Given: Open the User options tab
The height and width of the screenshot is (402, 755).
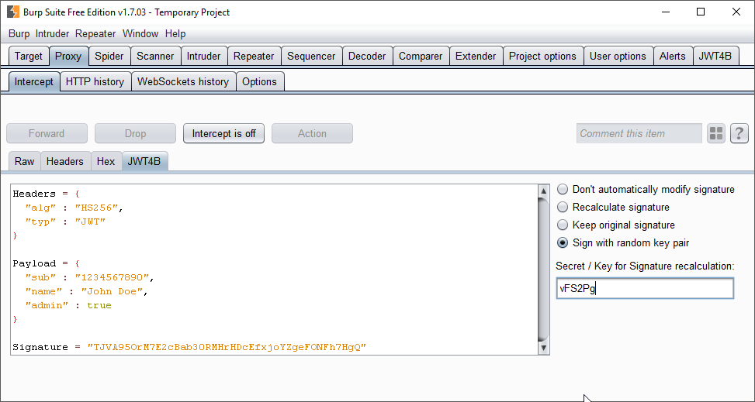Looking at the screenshot, I should point(618,56).
